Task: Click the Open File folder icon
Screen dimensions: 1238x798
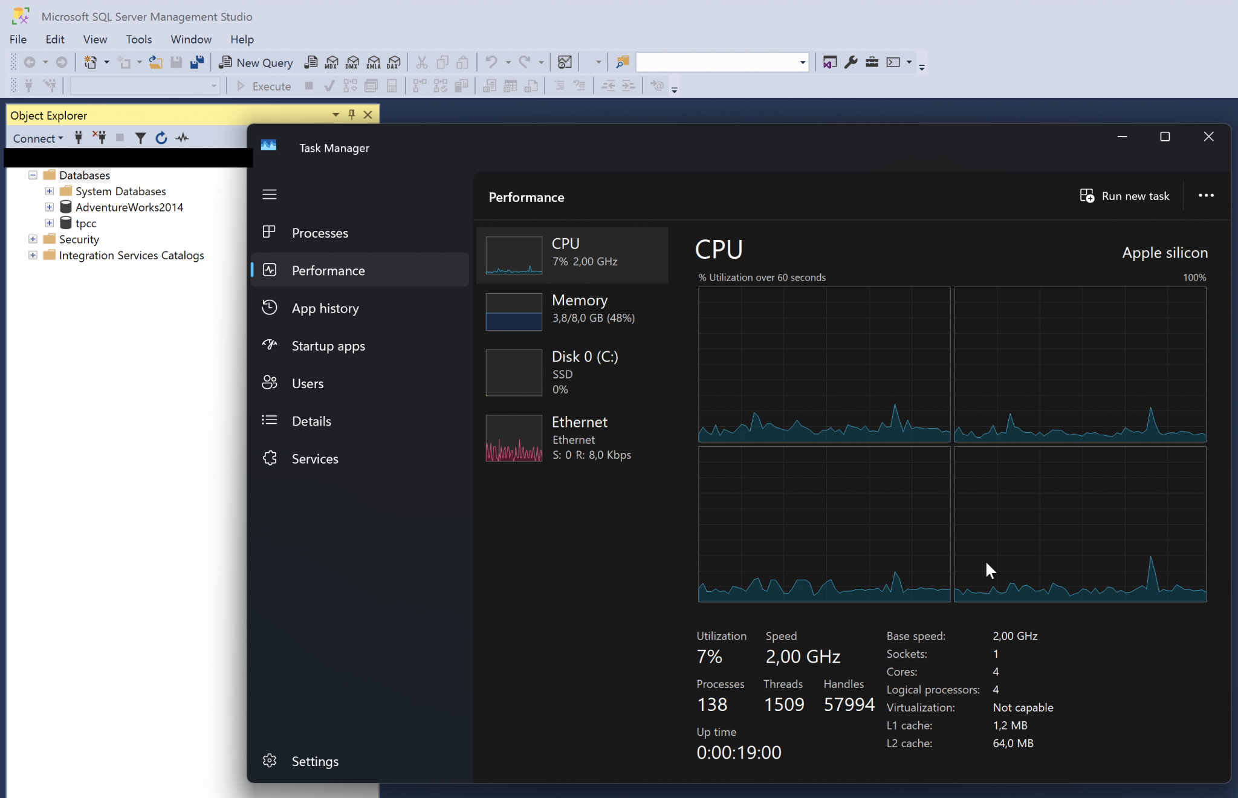Action: pos(155,62)
